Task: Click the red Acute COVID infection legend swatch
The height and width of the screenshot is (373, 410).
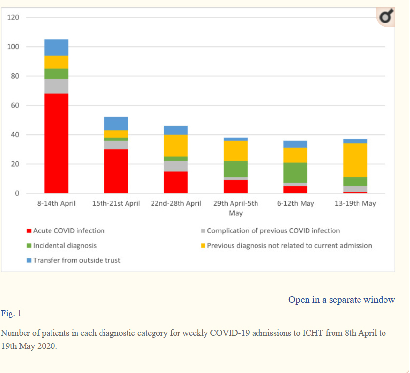Action: point(29,231)
